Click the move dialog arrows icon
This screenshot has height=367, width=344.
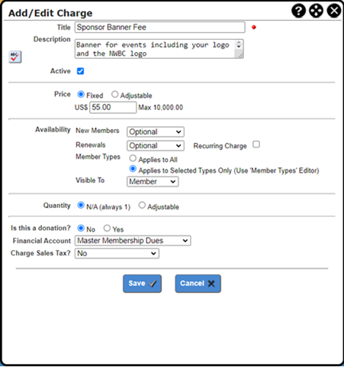[x=316, y=11]
